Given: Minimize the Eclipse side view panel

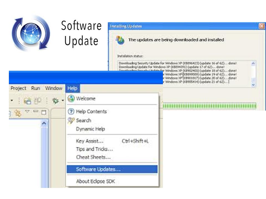Looking at the screenshot, I should tap(36, 111).
